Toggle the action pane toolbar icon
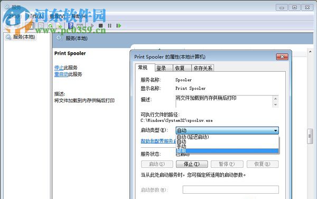Image resolution: width=317 pixels, height=199 pixels. pos(80,26)
